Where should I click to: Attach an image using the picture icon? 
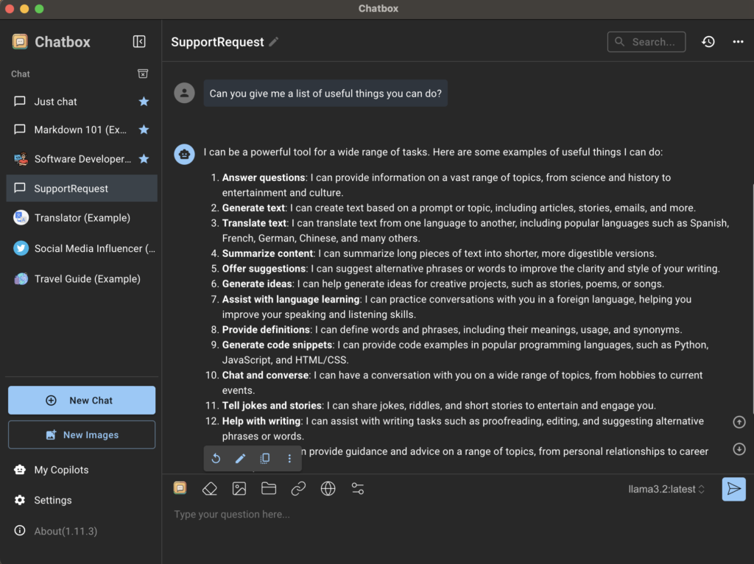coord(239,488)
